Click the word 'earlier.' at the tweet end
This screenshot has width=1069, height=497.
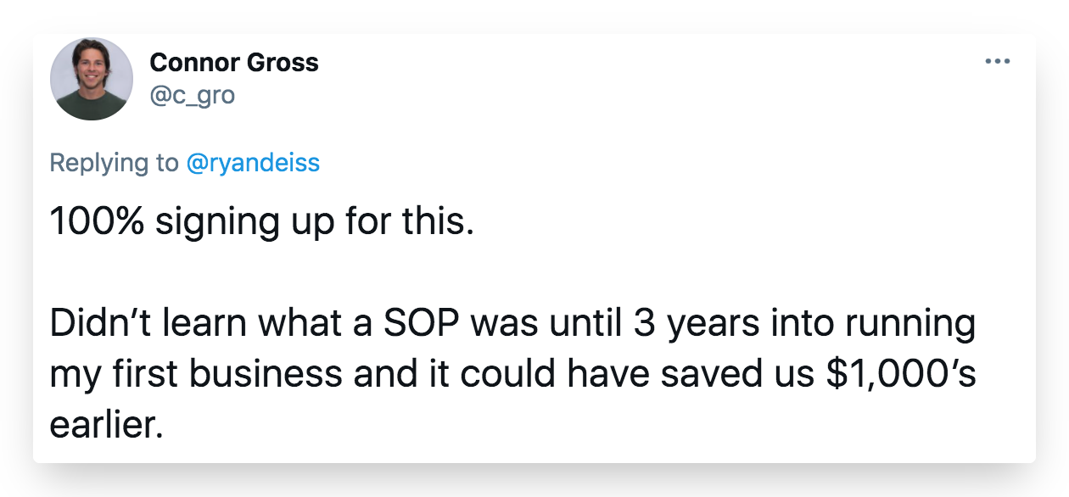pos(106,424)
